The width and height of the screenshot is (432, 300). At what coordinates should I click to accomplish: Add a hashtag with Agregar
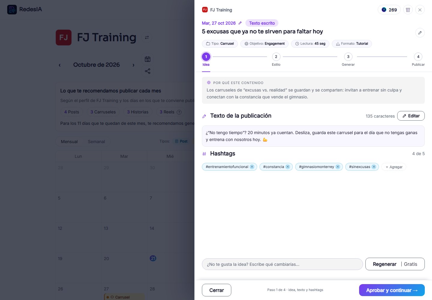point(394,167)
